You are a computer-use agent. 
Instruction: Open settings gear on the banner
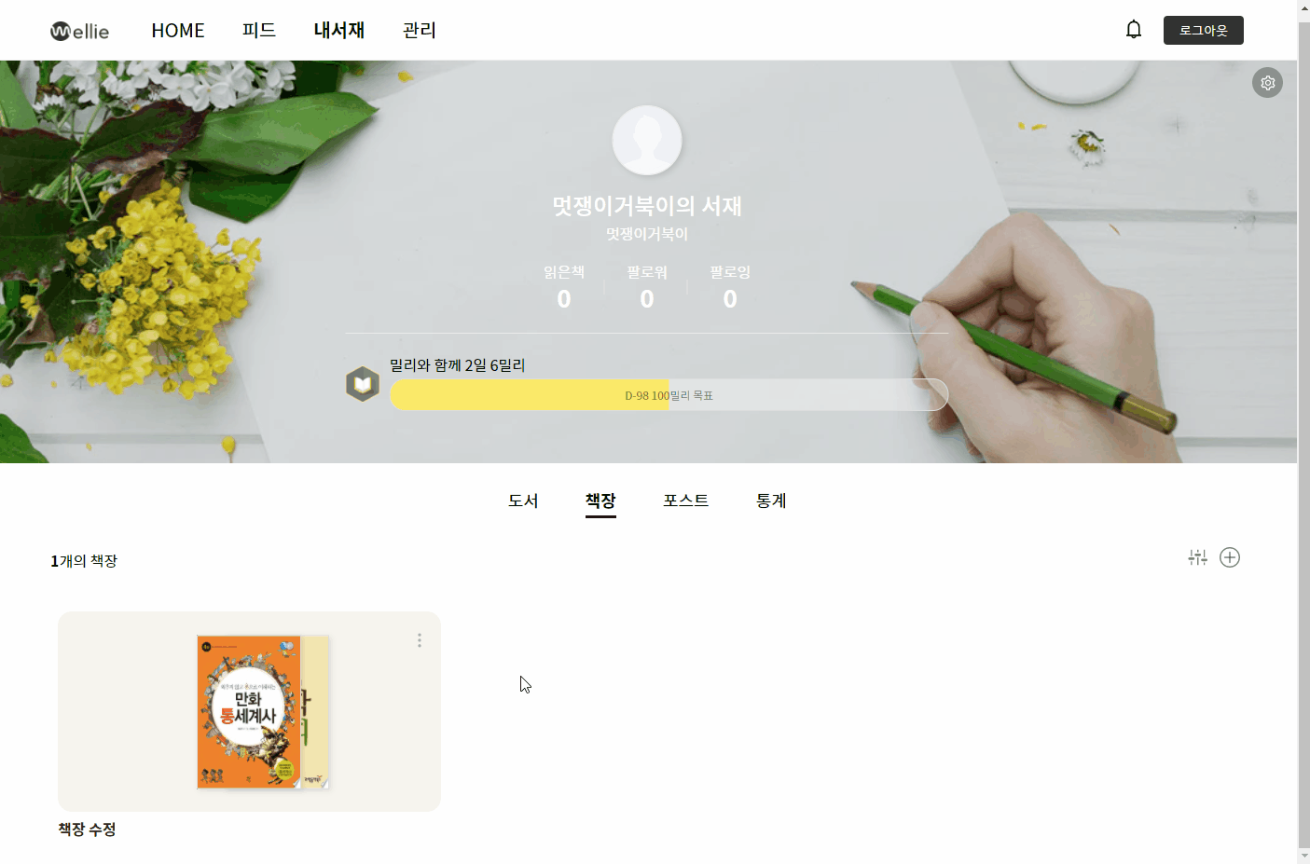pos(1267,83)
